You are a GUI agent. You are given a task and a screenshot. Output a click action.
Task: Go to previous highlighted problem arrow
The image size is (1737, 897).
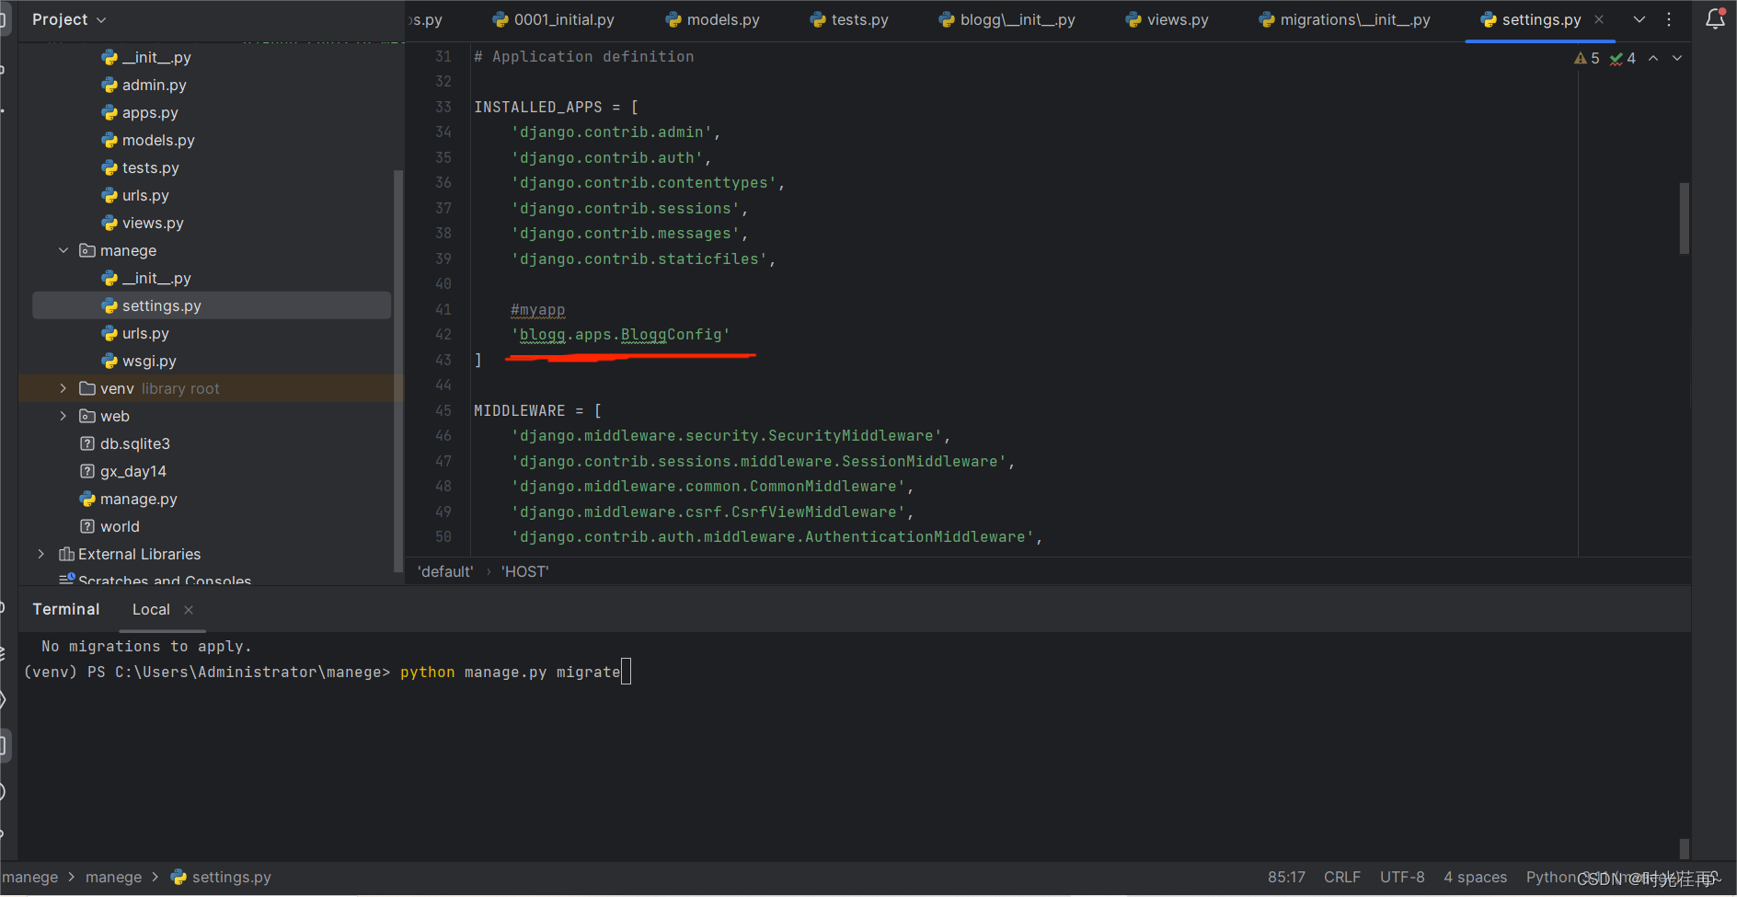click(1653, 58)
